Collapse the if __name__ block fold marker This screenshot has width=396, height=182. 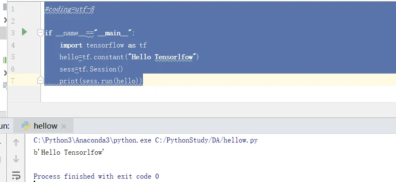coord(40,33)
